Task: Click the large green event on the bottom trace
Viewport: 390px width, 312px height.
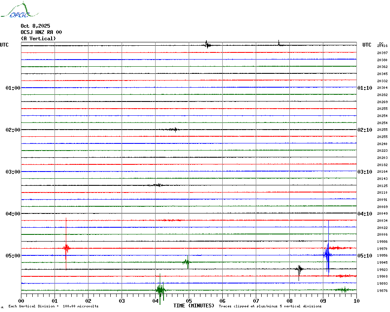Action: (160, 289)
